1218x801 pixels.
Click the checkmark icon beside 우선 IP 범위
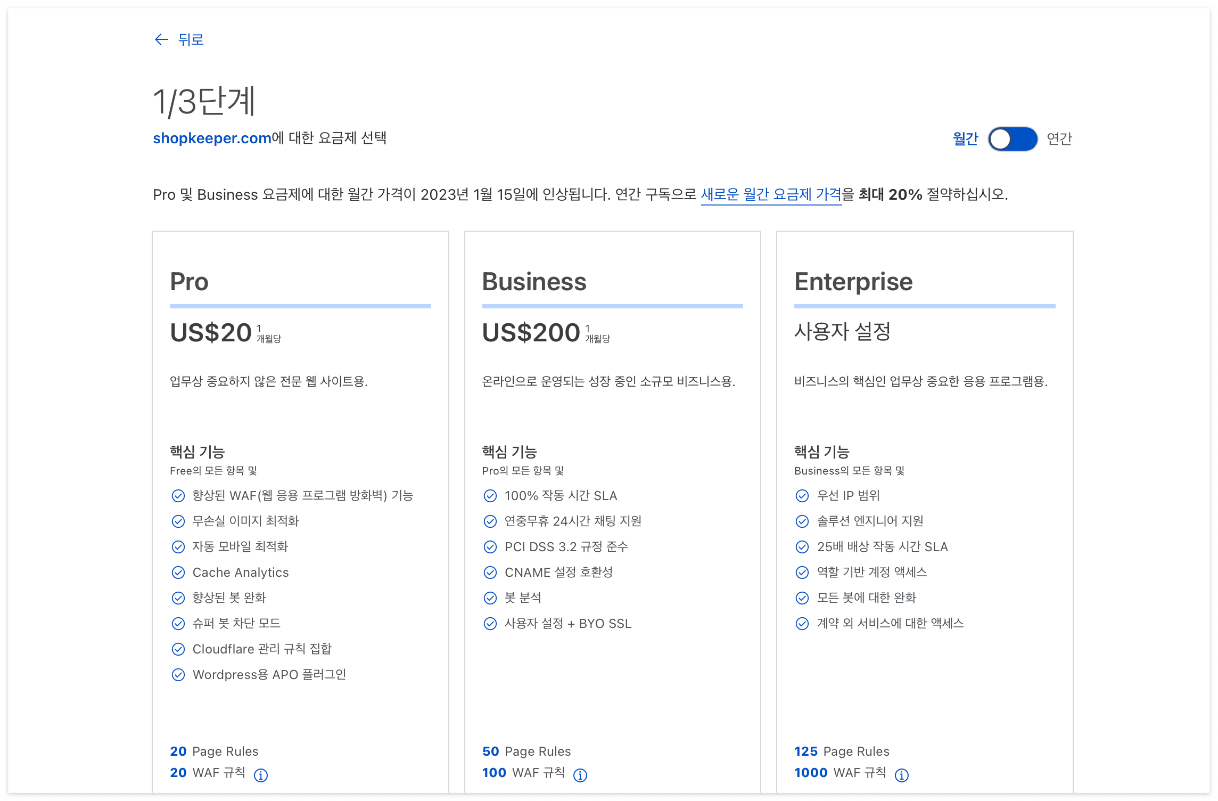[802, 496]
